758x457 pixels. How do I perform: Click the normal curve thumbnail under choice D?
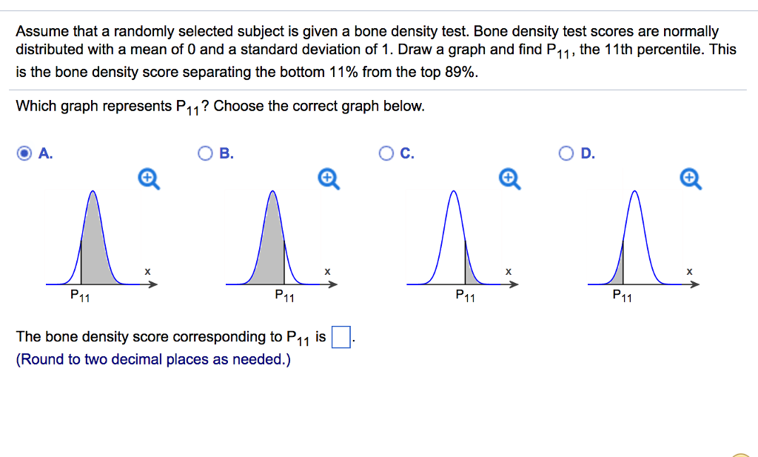tap(634, 237)
